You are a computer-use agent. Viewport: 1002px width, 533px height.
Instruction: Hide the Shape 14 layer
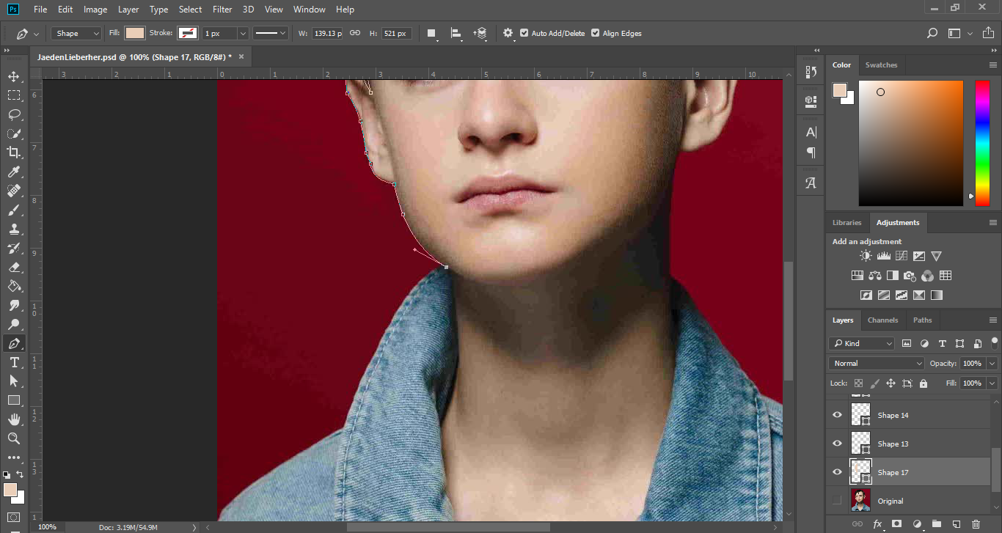[837, 415]
